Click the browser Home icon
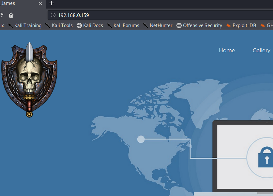273x196 pixels. click(11, 15)
